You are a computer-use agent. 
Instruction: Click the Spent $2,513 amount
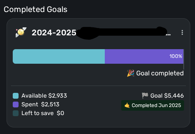coord(40,105)
